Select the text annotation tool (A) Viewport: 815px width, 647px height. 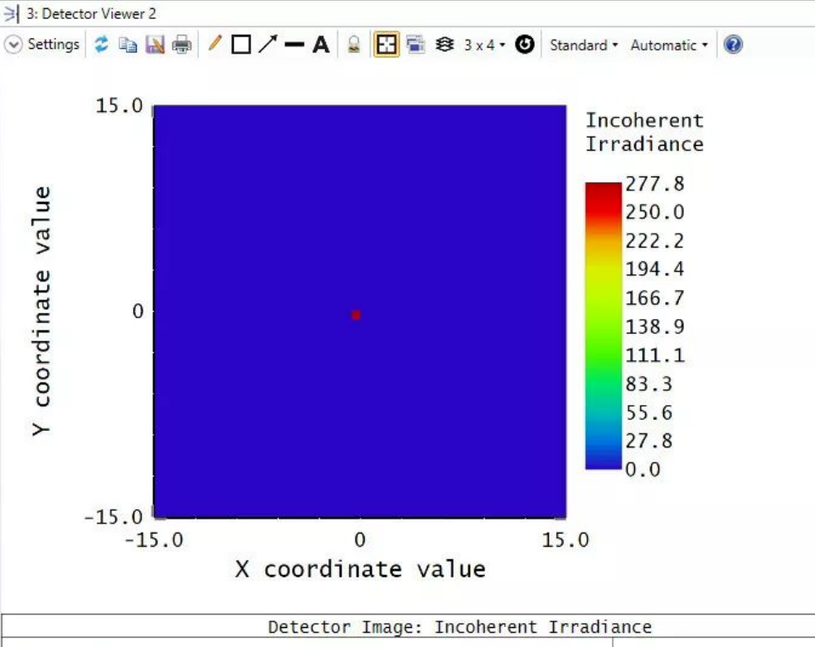coord(321,45)
